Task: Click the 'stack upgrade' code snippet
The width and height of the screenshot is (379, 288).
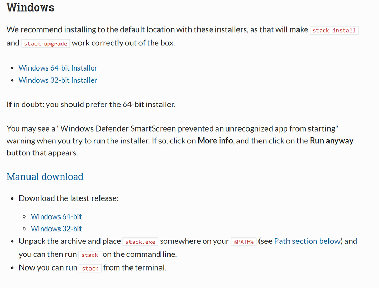Action: click(x=45, y=44)
